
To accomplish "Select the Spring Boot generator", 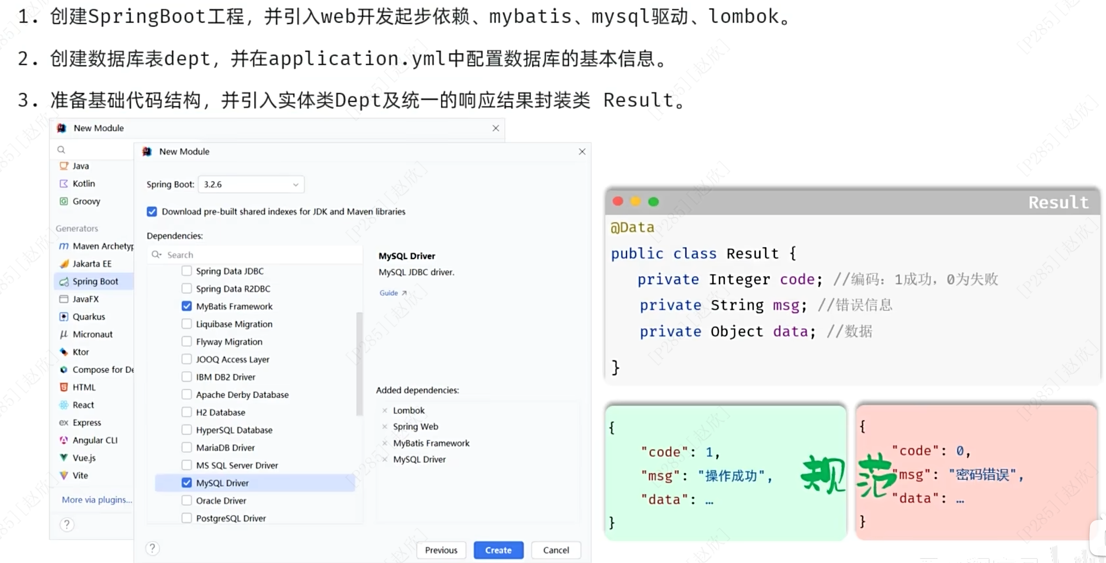I will pyautogui.click(x=95, y=281).
